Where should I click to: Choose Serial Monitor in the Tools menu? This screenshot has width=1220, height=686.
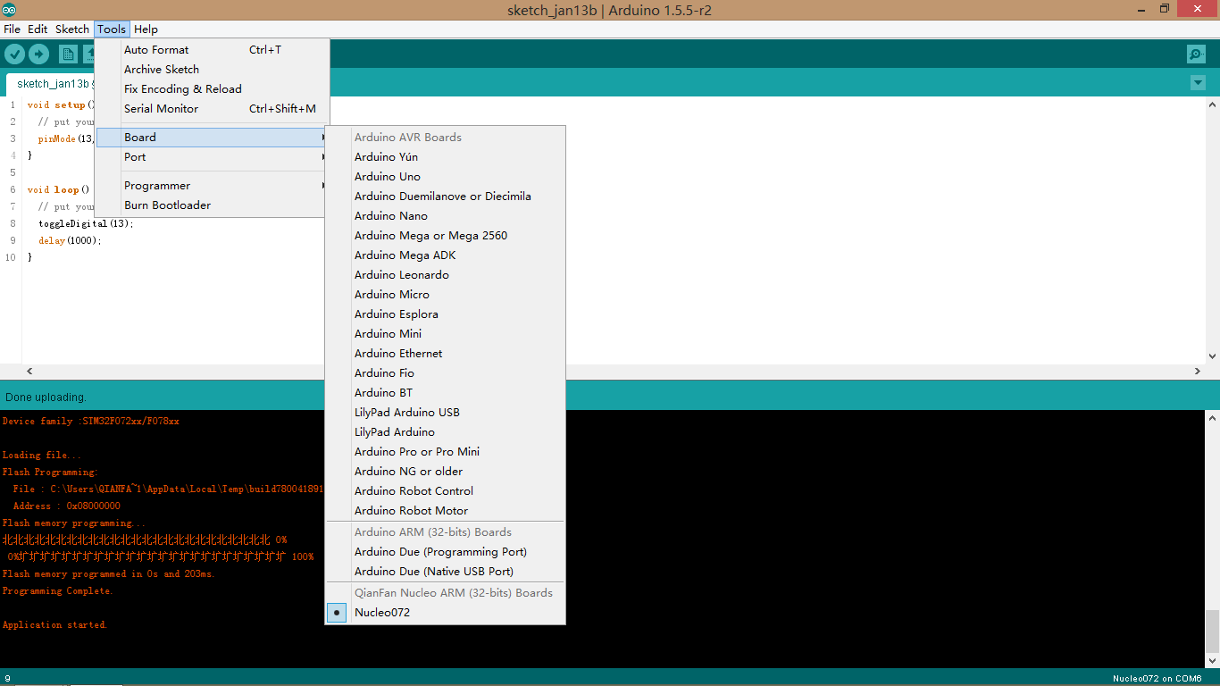click(213, 109)
